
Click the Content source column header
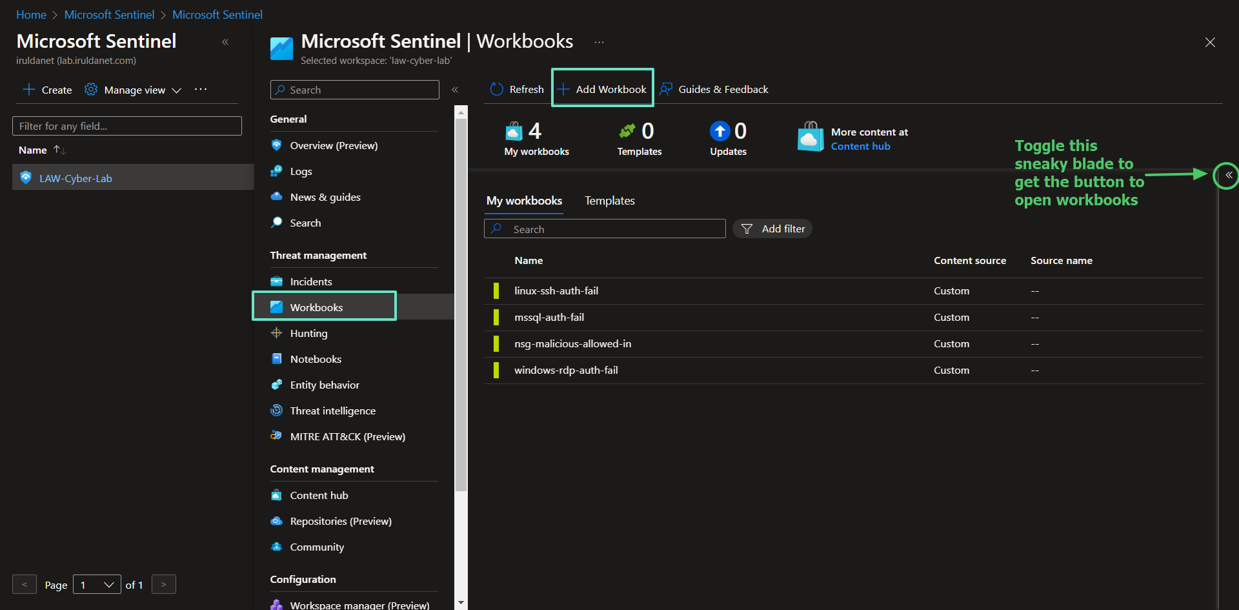970,260
